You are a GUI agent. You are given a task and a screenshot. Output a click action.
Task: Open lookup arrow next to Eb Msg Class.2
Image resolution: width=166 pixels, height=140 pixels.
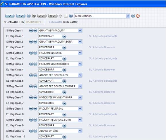(x=64, y=48)
